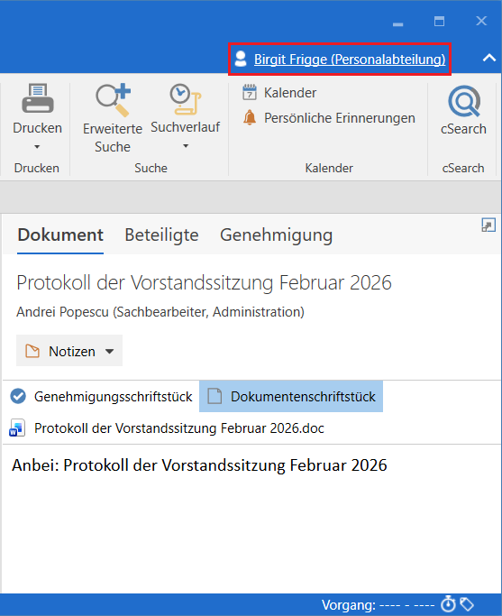Click author text Andrei Popescu (Sachbearbeiter, Administration)
Screen dimensions: 502x616
coord(160,312)
